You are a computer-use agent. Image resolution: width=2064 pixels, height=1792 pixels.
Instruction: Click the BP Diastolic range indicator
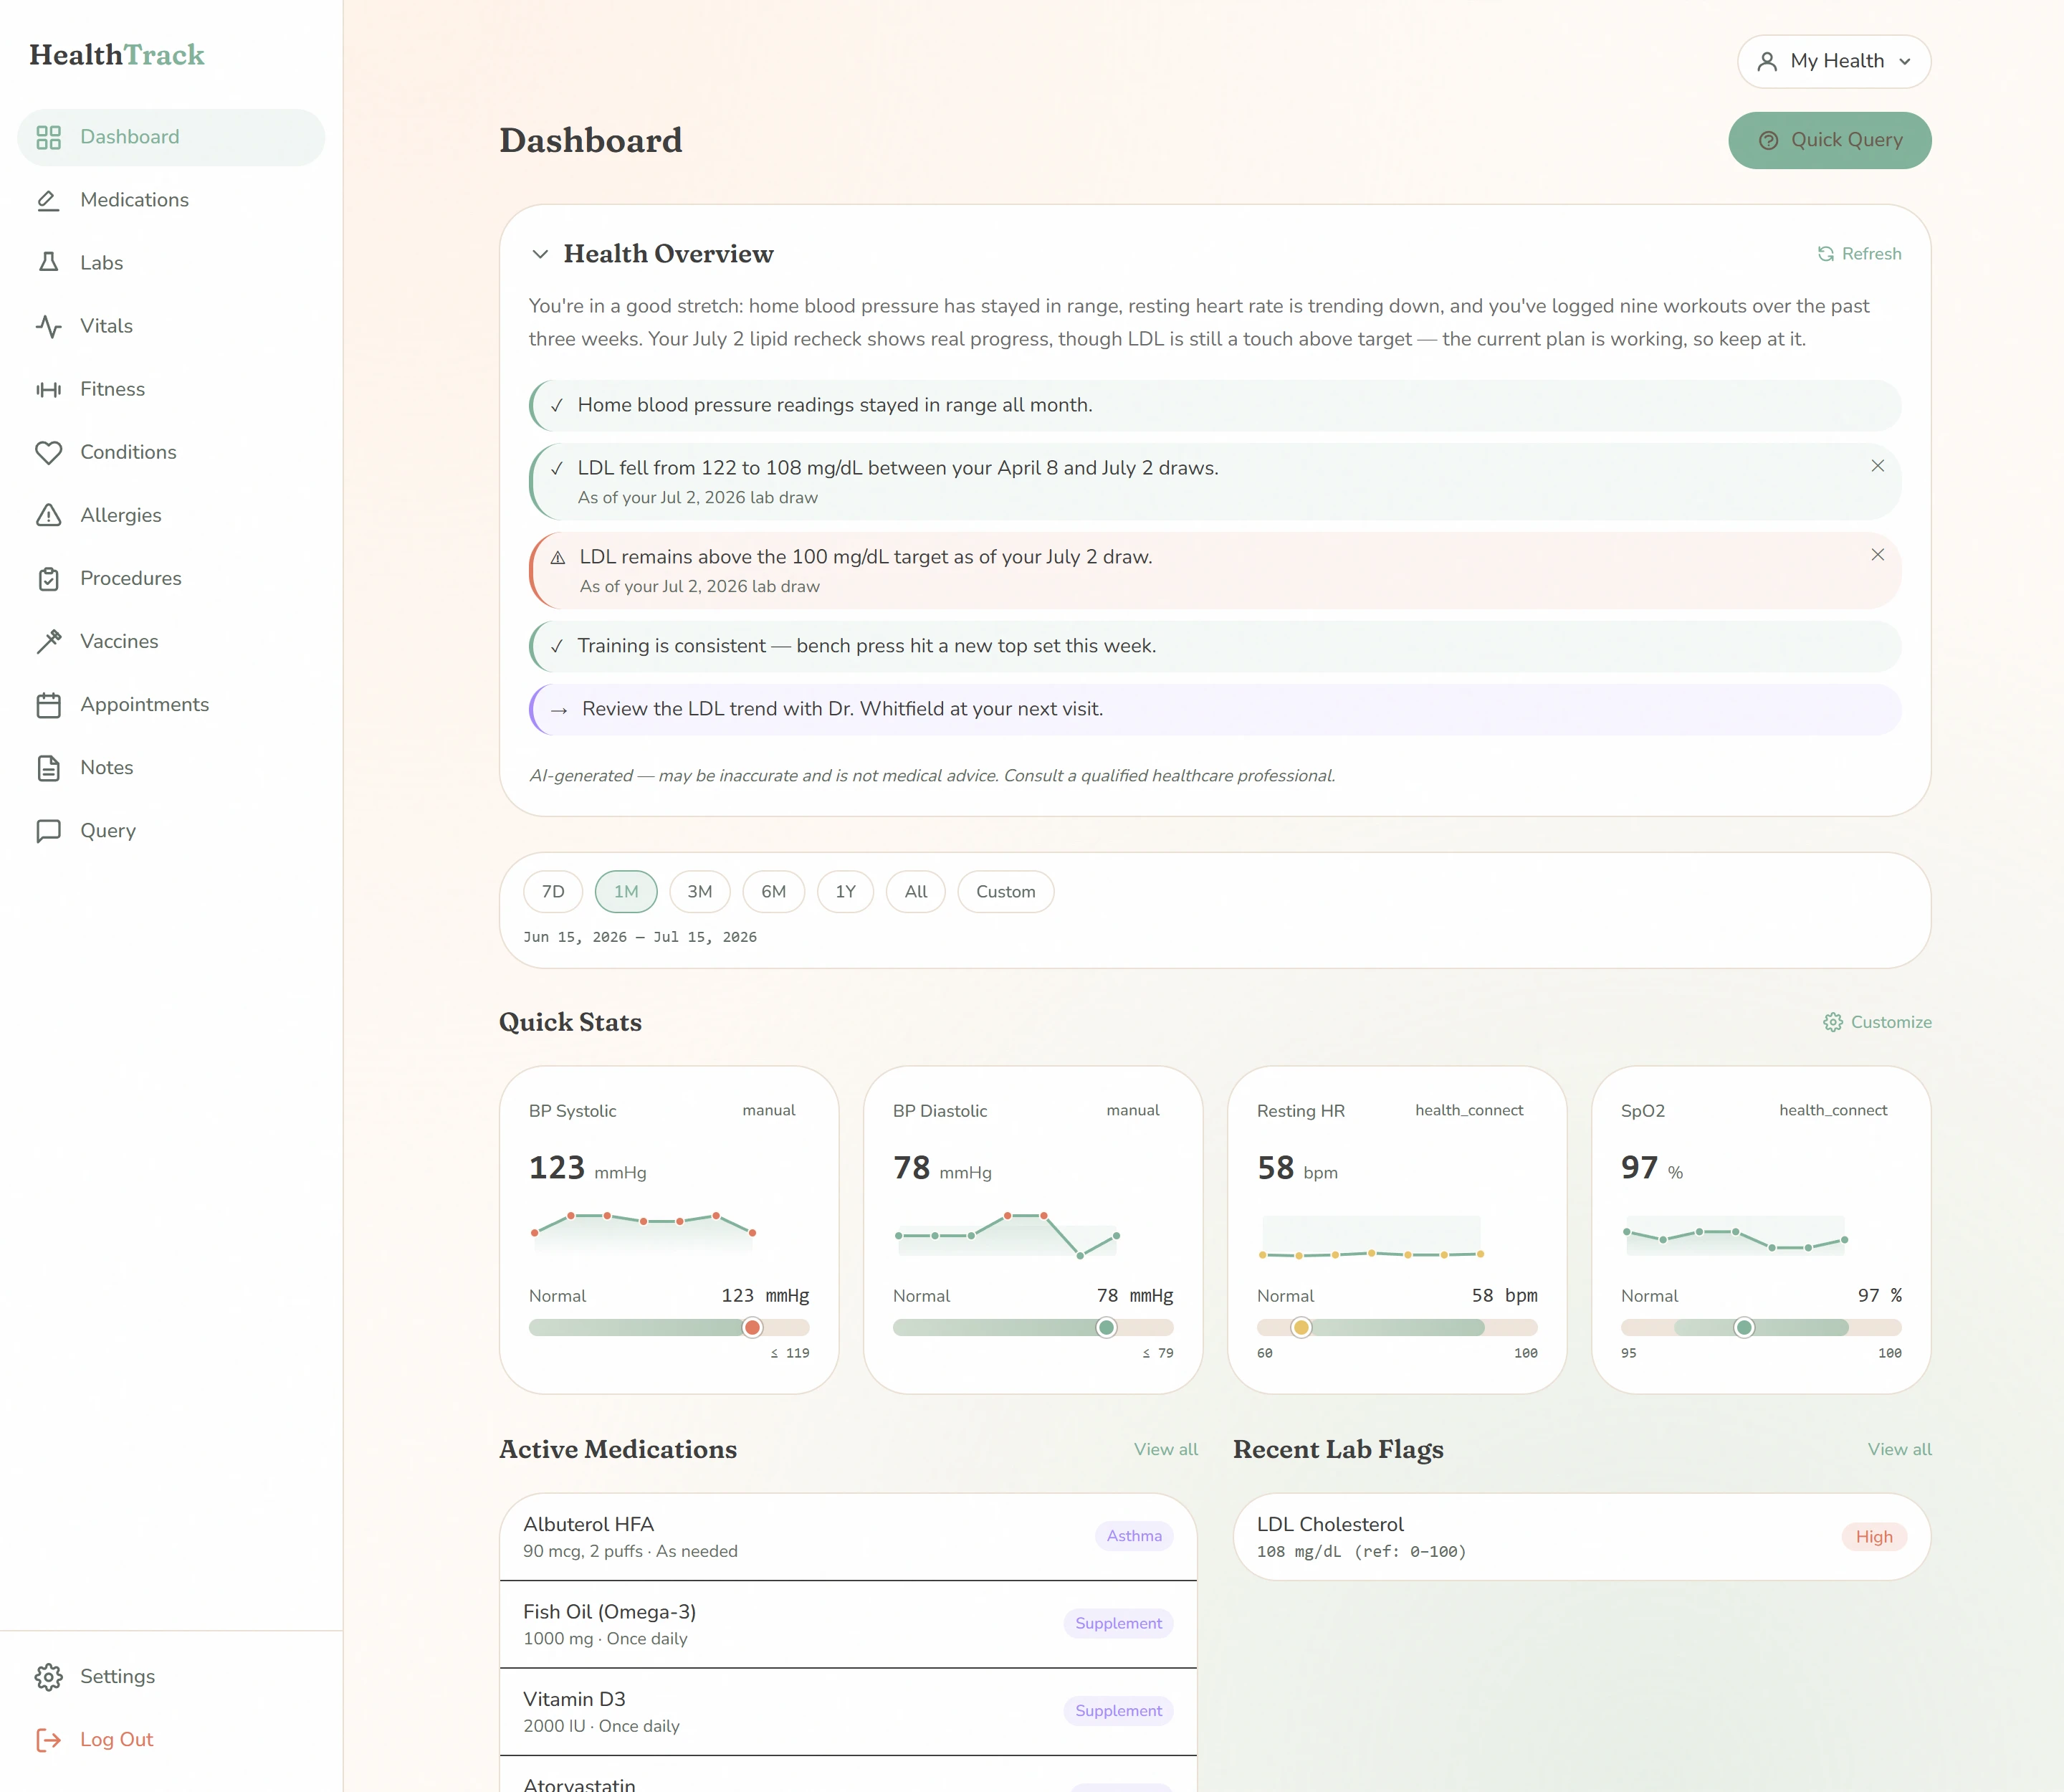point(1033,1328)
